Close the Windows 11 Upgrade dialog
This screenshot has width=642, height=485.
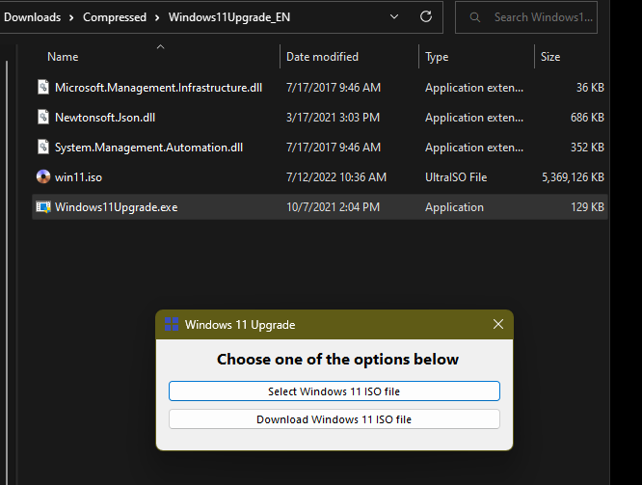tap(498, 324)
